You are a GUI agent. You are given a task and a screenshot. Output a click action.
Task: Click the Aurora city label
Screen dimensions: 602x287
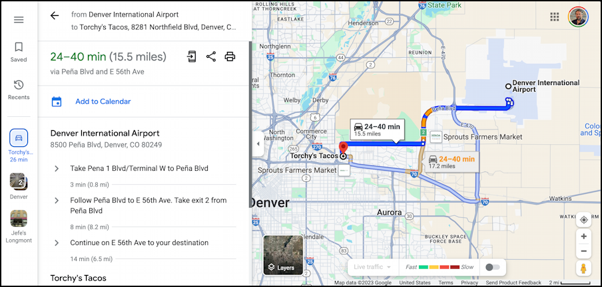point(390,213)
